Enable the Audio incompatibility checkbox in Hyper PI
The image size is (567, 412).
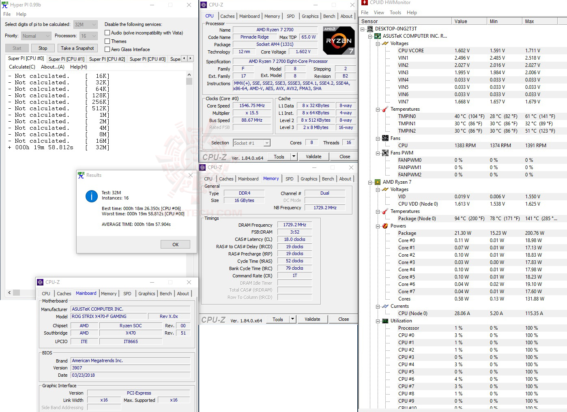[x=107, y=32]
